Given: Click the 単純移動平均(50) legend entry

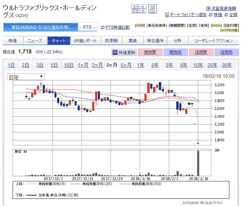Looking at the screenshot, I should tap(140, 184).
